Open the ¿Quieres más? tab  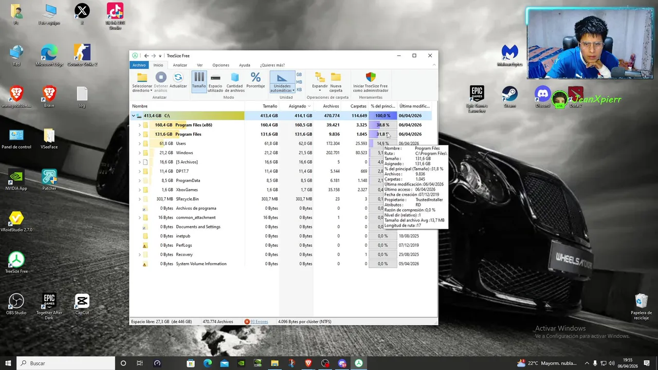[x=272, y=65]
